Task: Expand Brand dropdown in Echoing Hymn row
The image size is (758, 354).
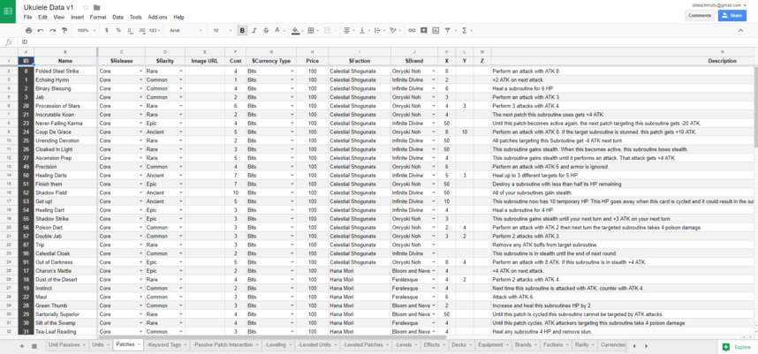Action: 434,79
